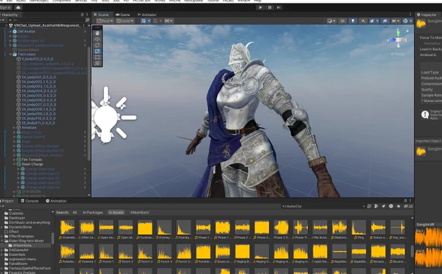The width and height of the screenshot is (442, 274).
Task: Lock the scene gizmo rotation
Action: click(x=408, y=31)
